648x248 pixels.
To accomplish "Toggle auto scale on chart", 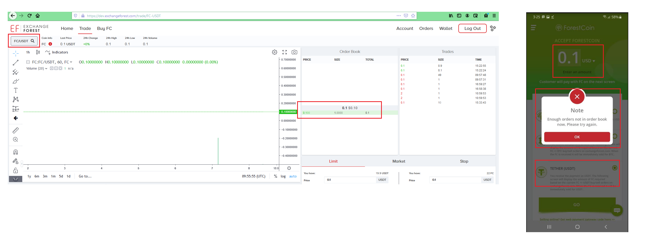I will click(x=293, y=176).
